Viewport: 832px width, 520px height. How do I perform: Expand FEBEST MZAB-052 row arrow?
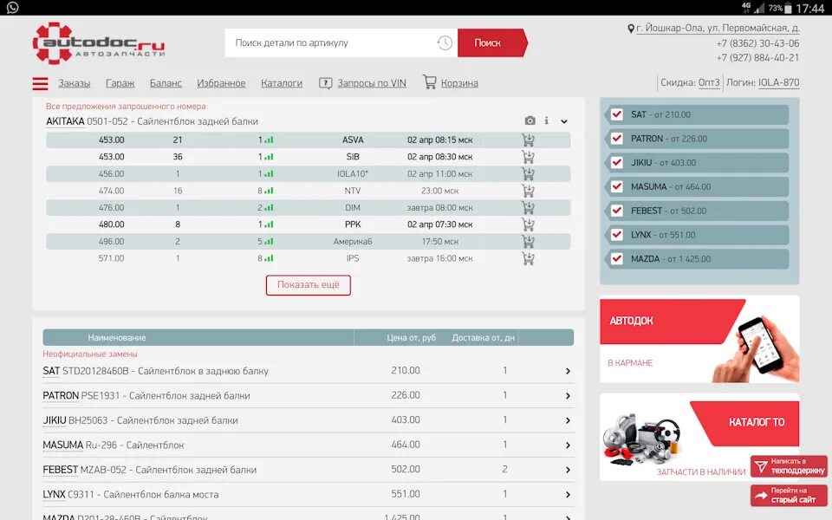[x=568, y=470]
